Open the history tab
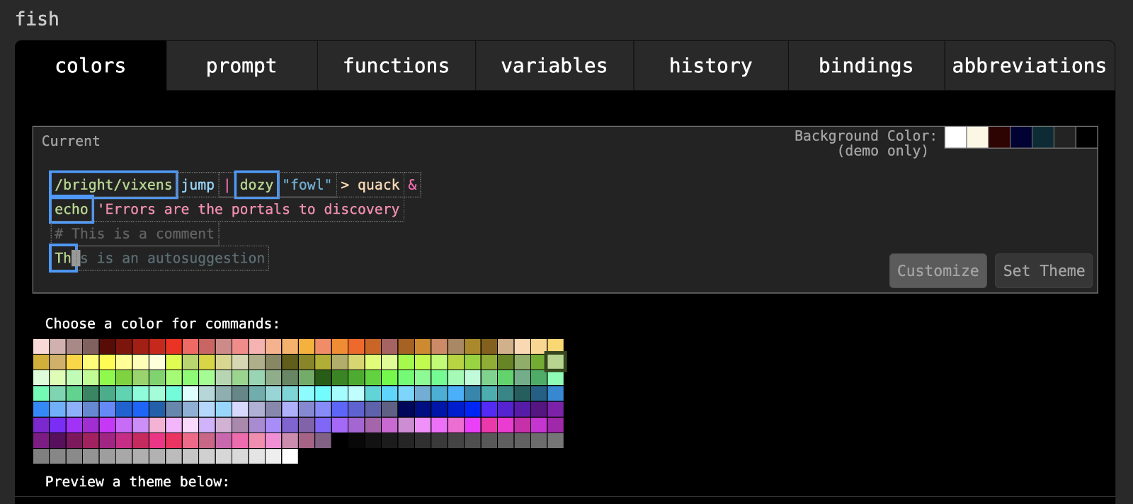 pyautogui.click(x=711, y=65)
